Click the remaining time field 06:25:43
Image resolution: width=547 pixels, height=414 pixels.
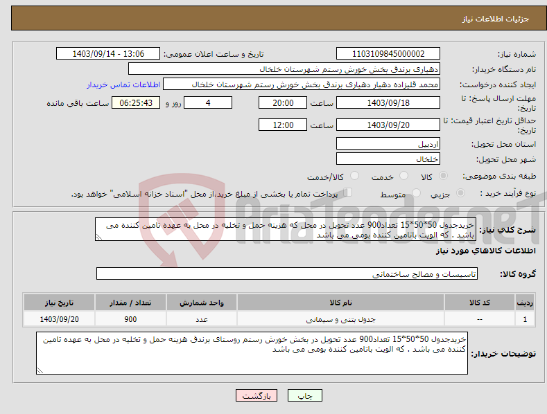[136, 102]
